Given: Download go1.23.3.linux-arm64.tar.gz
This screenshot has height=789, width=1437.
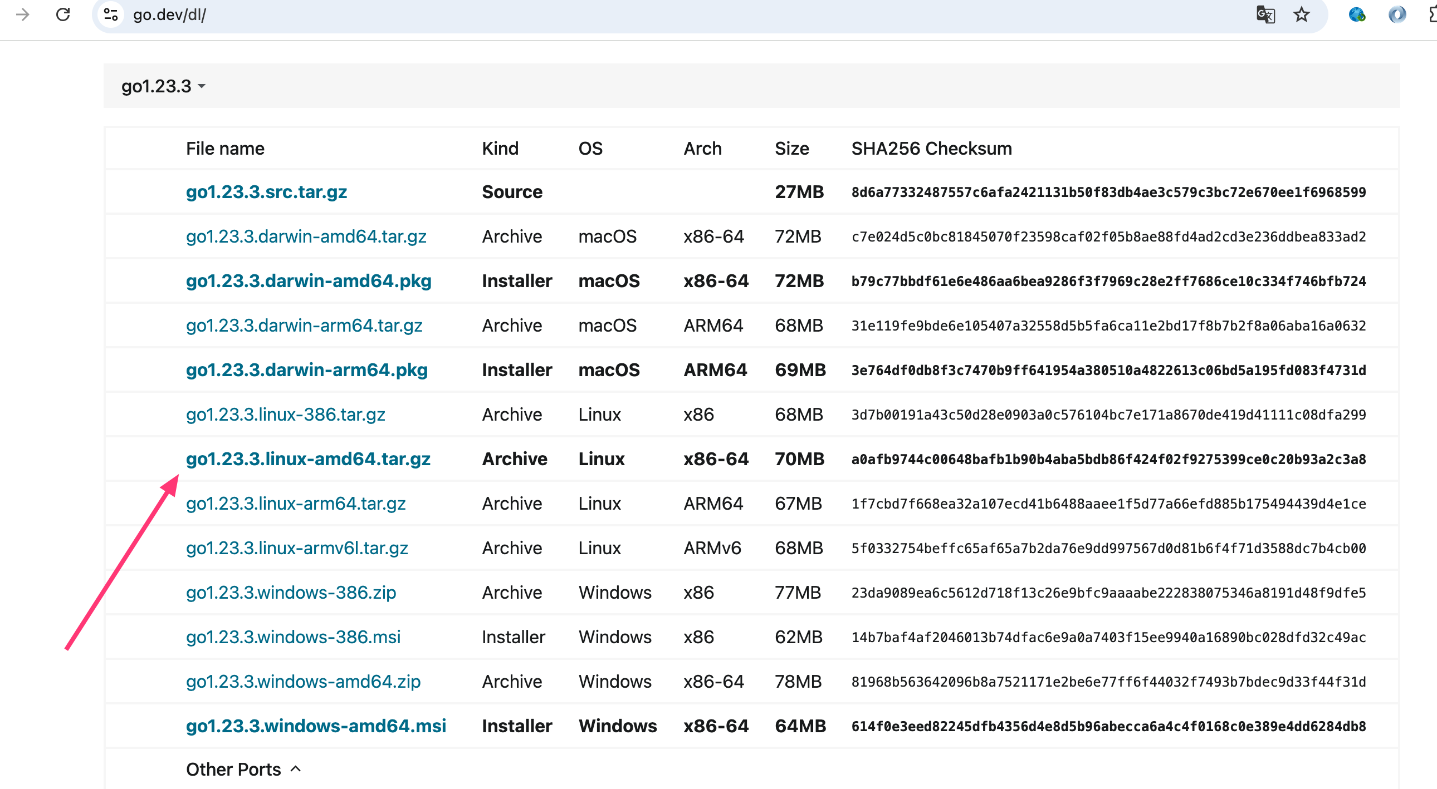Looking at the screenshot, I should (x=296, y=504).
